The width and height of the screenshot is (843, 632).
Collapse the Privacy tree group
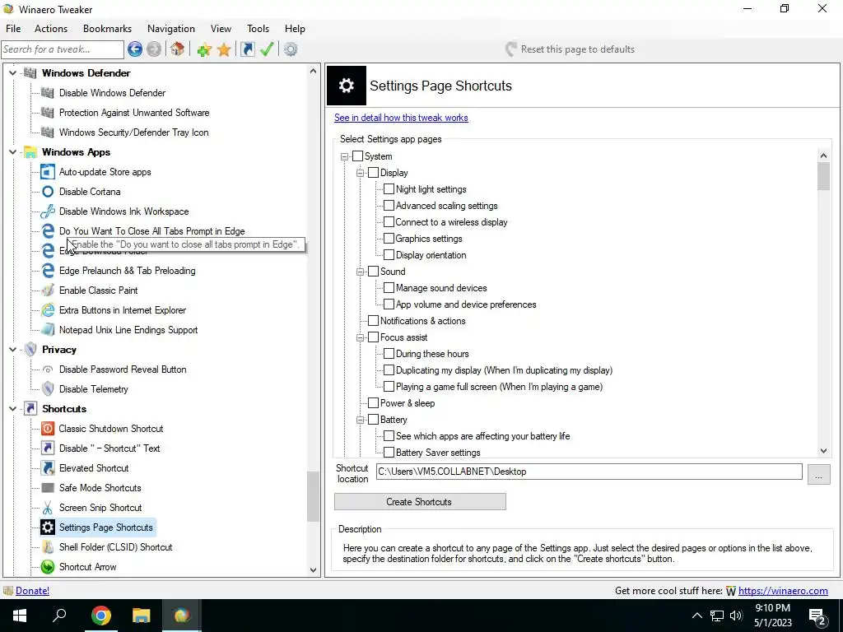12,349
